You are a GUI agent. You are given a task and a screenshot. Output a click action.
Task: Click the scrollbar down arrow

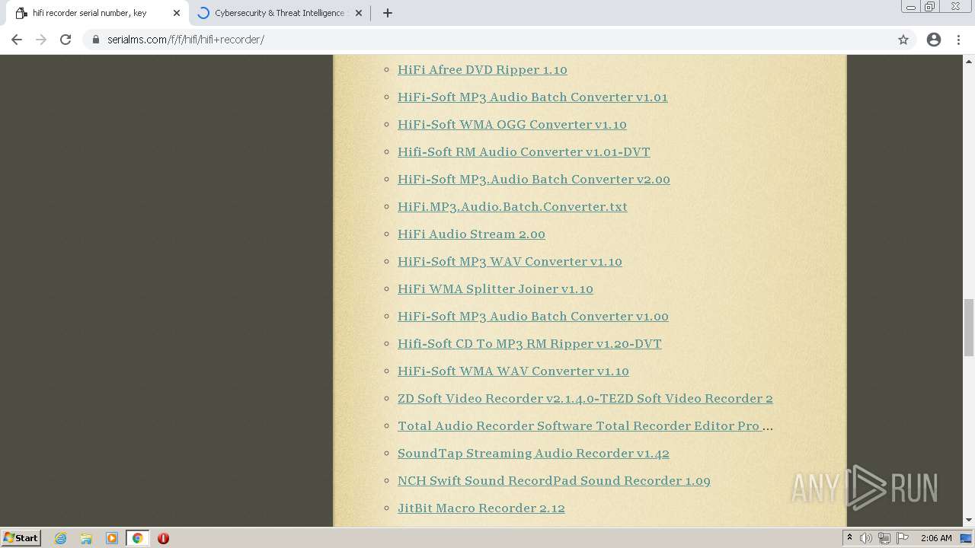point(969,521)
